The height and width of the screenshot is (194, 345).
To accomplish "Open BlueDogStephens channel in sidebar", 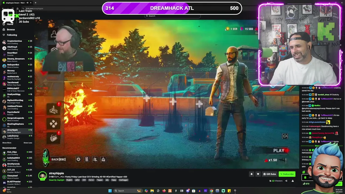I will [x=17, y=125].
